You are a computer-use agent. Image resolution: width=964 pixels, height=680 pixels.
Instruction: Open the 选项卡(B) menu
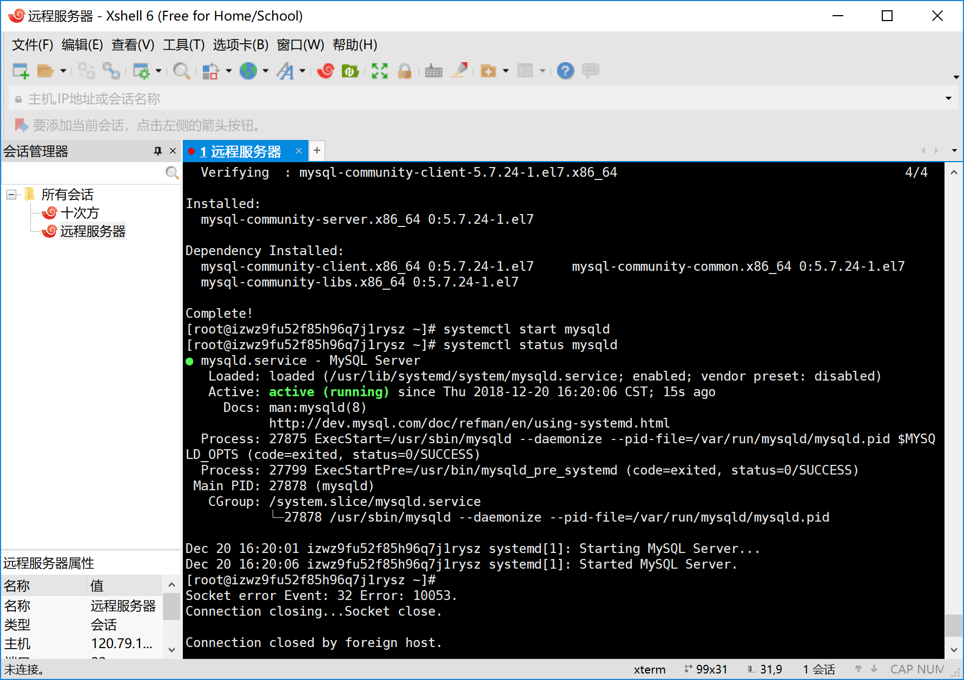[x=241, y=45]
